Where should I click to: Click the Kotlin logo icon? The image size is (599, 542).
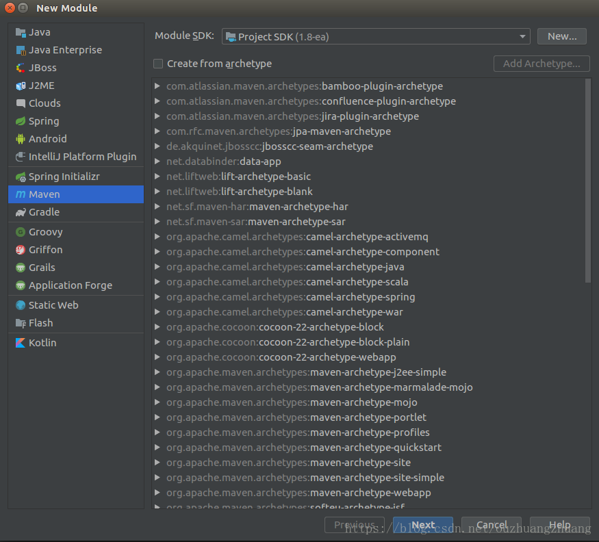click(21, 343)
